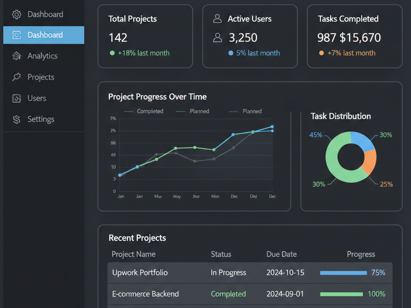Click the green Completed status text
Image resolution: width=411 pixels, height=308 pixels.
tap(228, 294)
